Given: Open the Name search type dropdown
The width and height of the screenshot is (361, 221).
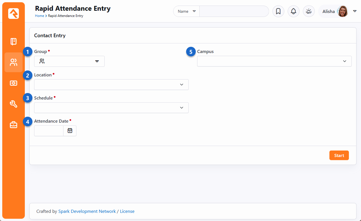Looking at the screenshot, I should click(x=186, y=11).
